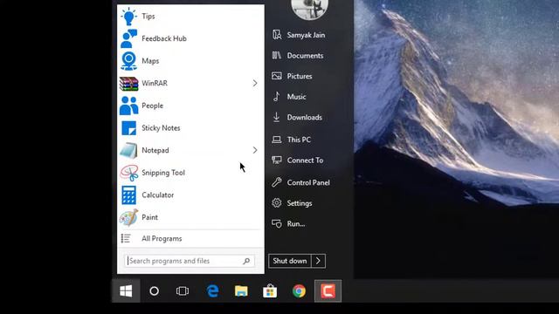The image size is (559, 314).
Task: Click the "WinRAR" text
Action: pos(155,84)
